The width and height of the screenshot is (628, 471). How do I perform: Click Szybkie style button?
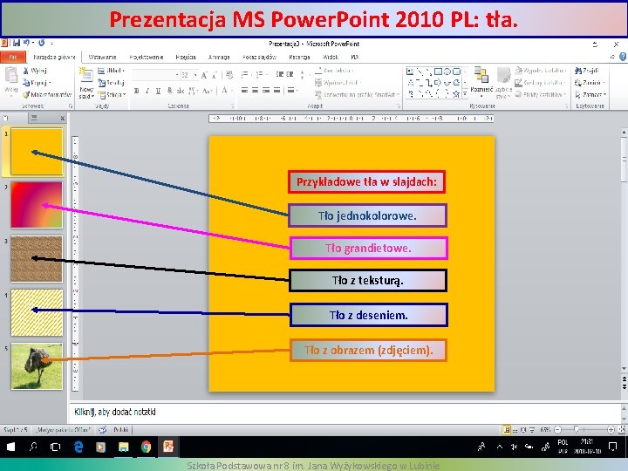coord(503,83)
